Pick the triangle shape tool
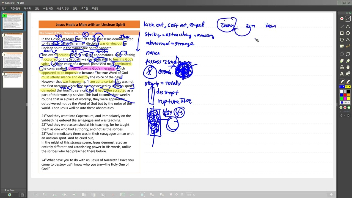The width and height of the screenshot is (352, 198). pyautogui.click(x=348, y=40)
